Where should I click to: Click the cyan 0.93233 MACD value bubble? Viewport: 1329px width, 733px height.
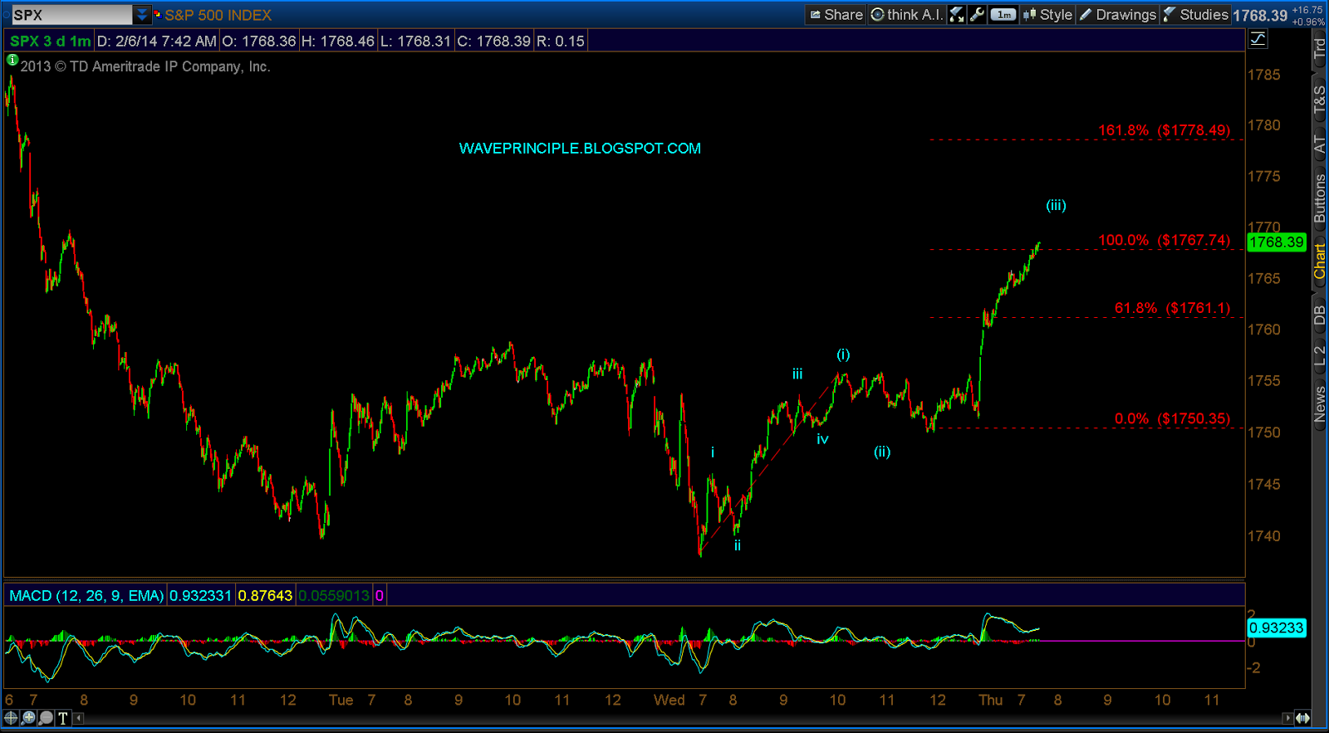[x=1277, y=628]
